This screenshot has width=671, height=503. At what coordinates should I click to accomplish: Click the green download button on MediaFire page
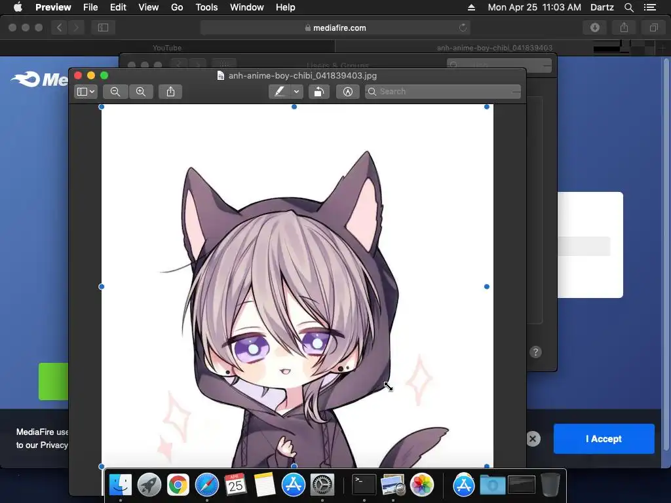coord(54,382)
